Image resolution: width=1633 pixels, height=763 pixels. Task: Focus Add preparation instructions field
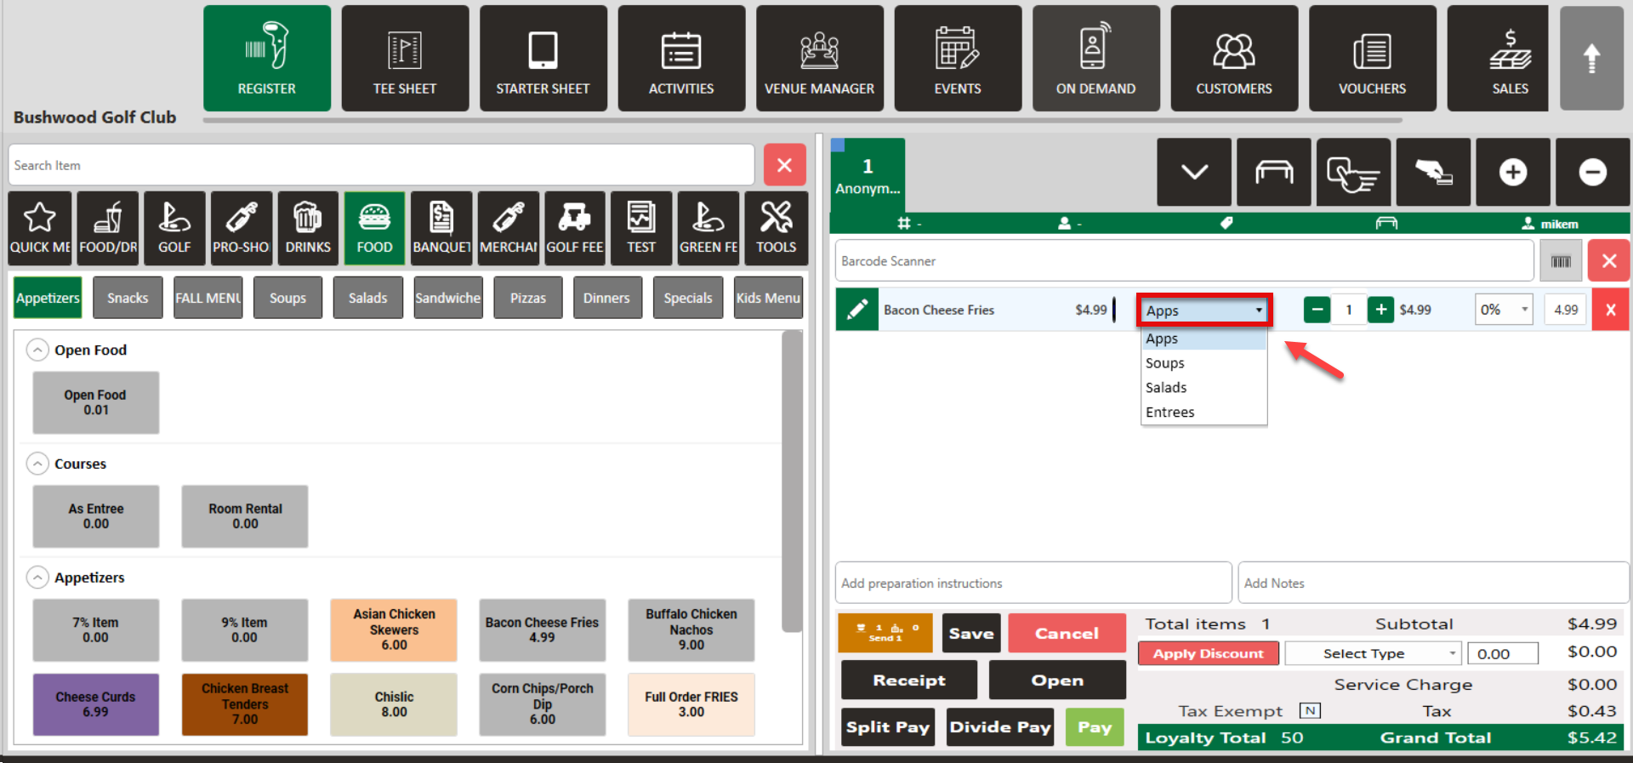pyautogui.click(x=1033, y=583)
